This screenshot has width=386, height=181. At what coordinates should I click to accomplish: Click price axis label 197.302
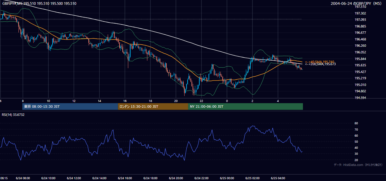click(x=361, y=13)
